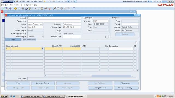
Task: Click the Paste clipboard toolbar icon
Action: pyautogui.click(x=42, y=8)
